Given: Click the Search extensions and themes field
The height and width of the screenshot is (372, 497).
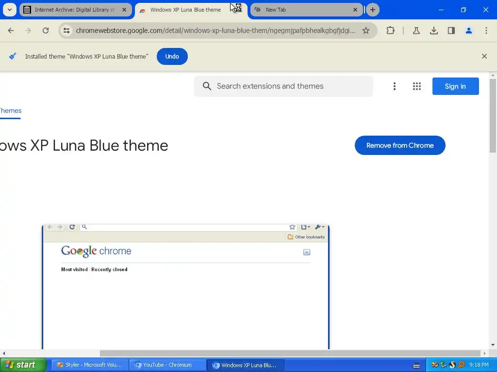Looking at the screenshot, I should (x=283, y=86).
